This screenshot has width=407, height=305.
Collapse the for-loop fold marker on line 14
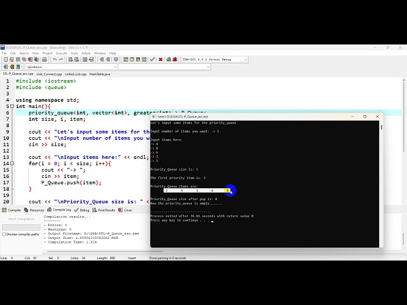[x=12, y=163]
